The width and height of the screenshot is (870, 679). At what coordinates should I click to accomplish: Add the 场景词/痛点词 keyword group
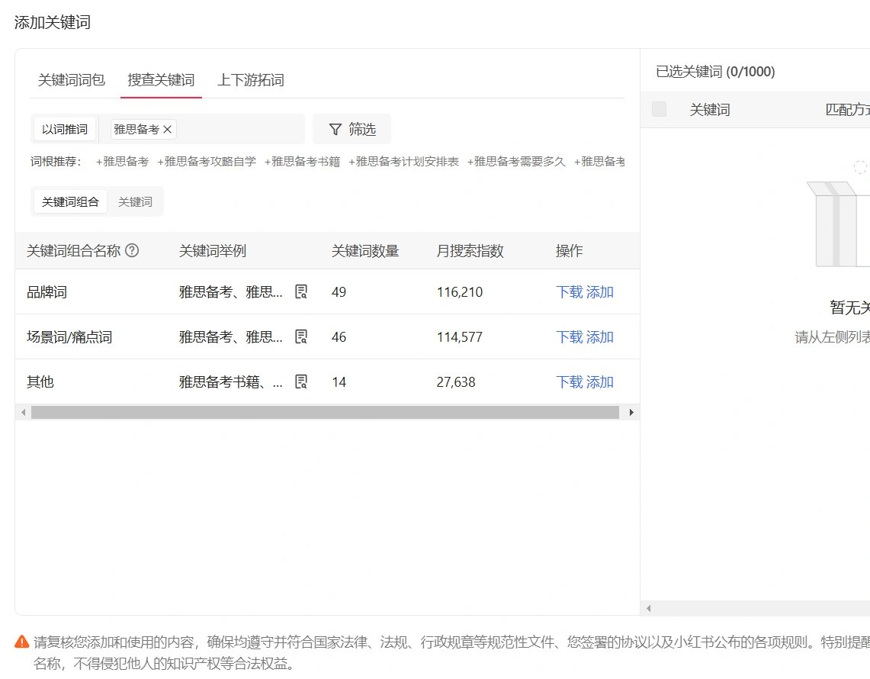coord(598,336)
